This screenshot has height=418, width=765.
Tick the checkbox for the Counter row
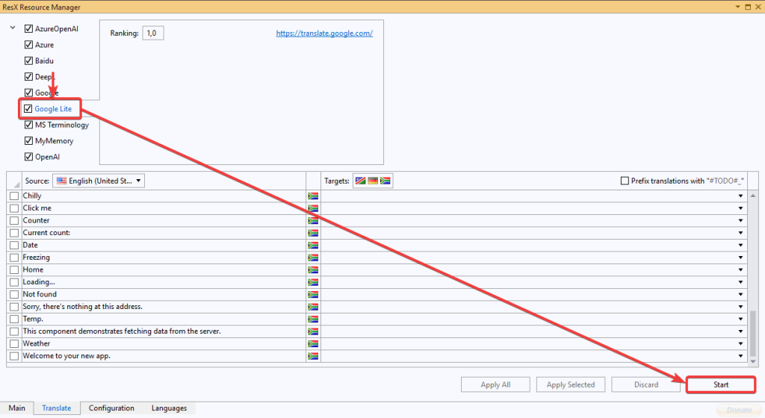tap(14, 220)
